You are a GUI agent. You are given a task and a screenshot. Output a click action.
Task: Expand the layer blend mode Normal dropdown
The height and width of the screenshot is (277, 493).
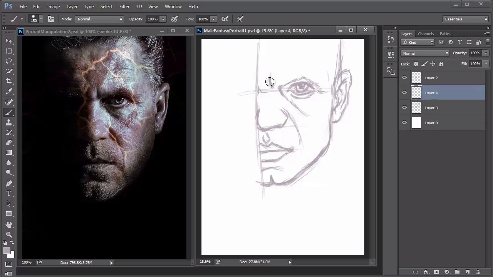pos(425,53)
